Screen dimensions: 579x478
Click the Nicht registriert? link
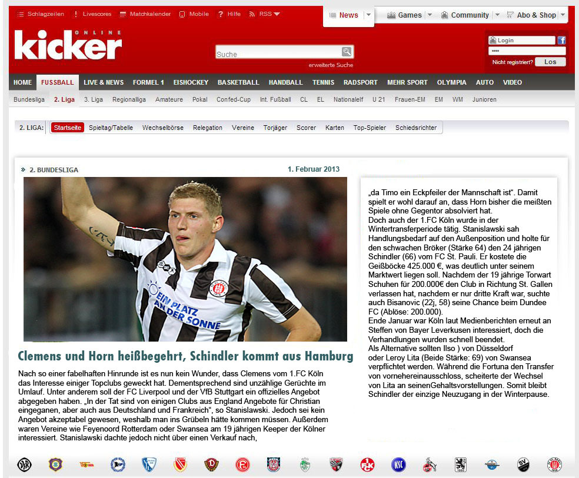[x=513, y=62]
